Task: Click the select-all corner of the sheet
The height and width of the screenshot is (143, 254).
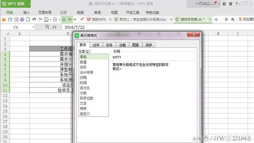Action: coord(7,33)
